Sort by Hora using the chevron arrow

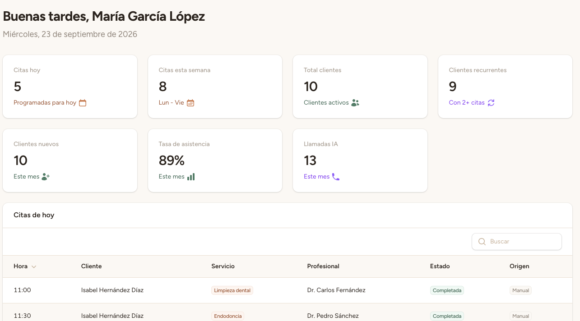tap(34, 266)
